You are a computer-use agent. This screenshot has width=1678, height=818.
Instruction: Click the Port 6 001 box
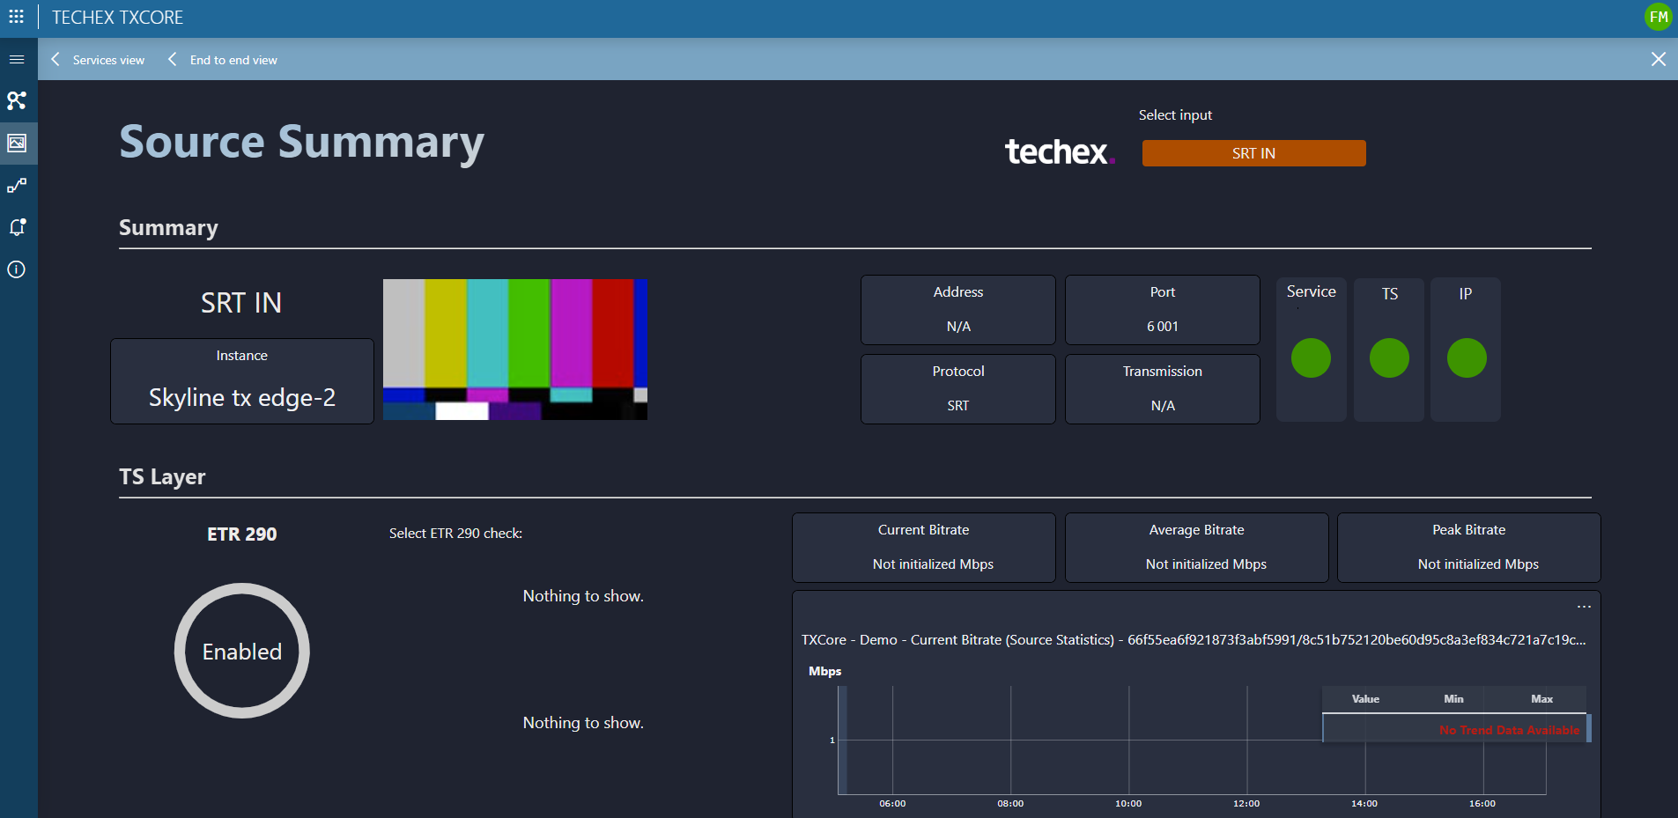click(x=1163, y=310)
